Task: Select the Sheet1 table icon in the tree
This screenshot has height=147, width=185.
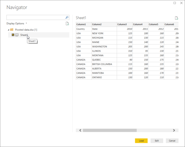Action: (x=17, y=35)
